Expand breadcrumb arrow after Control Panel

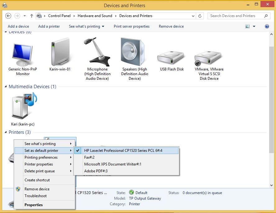pos(74,16)
